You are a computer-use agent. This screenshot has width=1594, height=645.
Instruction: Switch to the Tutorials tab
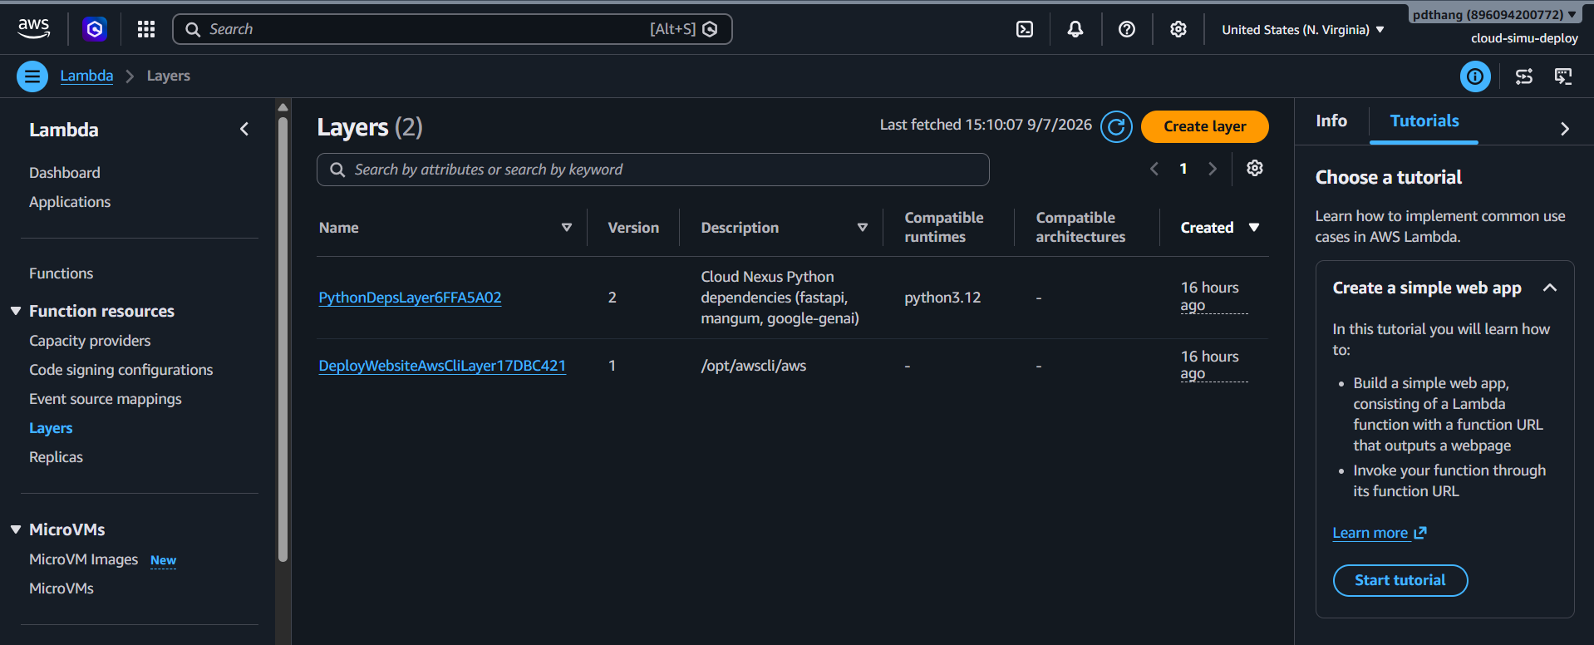(1424, 121)
